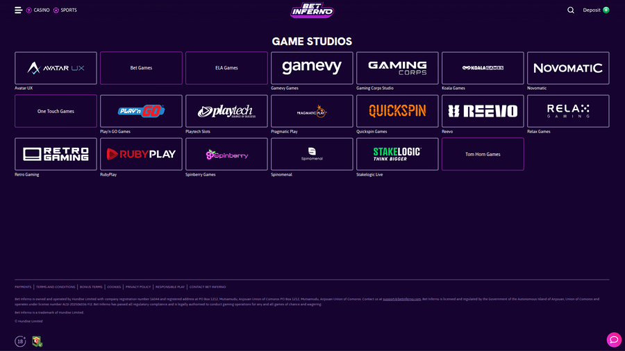
Task: Click the Spinberry Games caption
Action: coord(201,174)
